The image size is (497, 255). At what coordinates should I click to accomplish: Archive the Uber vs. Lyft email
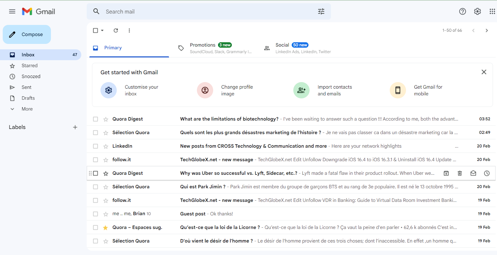[446, 173]
